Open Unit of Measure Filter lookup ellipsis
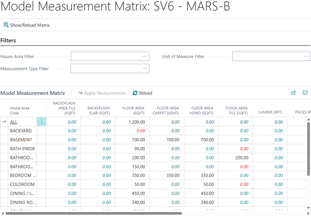This screenshot has width=311, height=217. click(306, 56)
